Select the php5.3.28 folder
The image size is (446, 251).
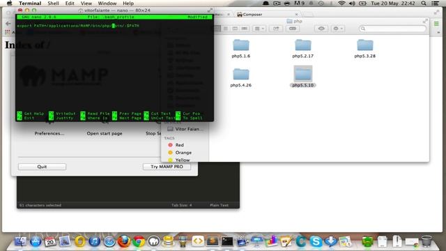point(365,48)
